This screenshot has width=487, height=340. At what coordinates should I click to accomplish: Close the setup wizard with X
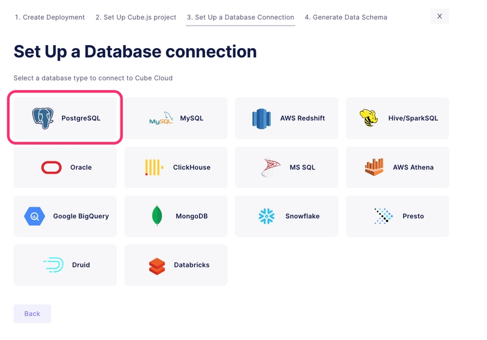pyautogui.click(x=440, y=16)
